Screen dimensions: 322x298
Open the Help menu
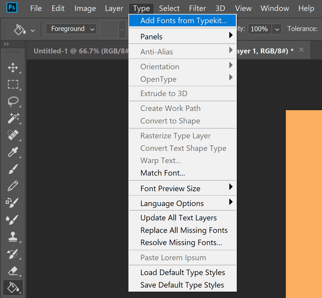306,8
